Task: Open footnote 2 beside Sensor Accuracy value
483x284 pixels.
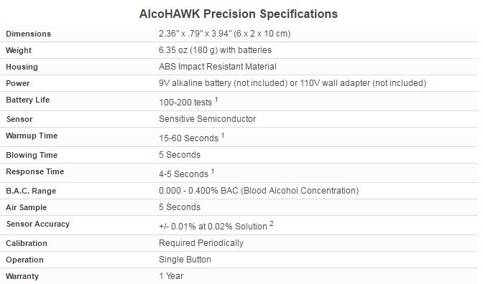Action: (x=272, y=224)
